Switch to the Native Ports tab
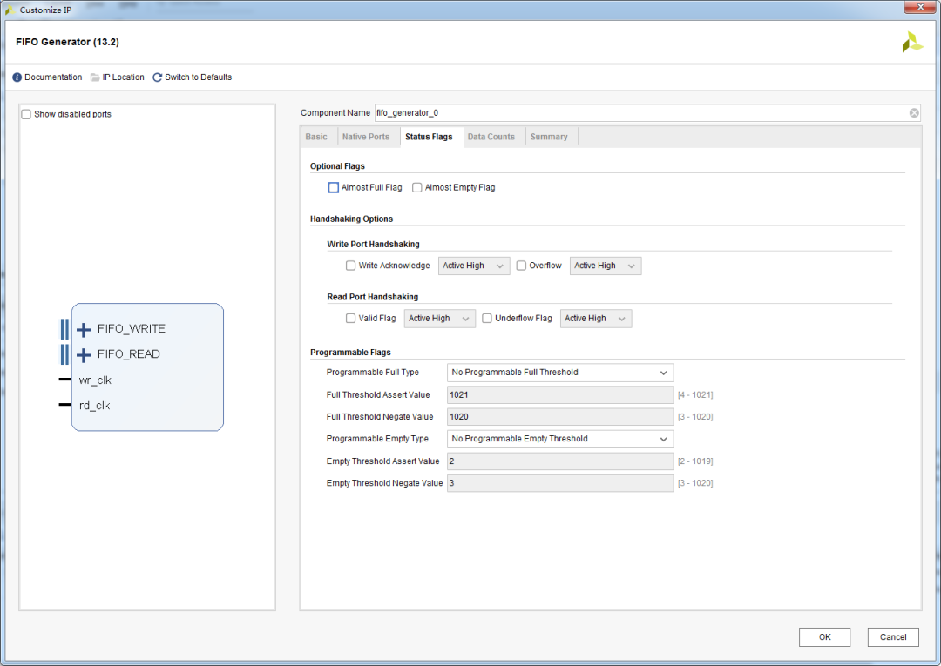The width and height of the screenshot is (941, 666). [366, 137]
